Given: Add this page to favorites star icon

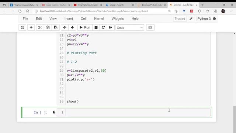Looking at the screenshot, I should click(176, 11).
